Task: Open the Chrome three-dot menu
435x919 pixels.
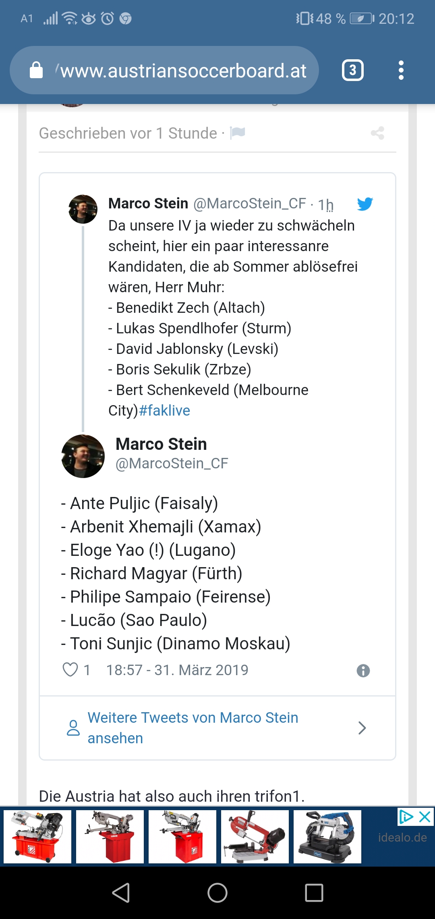Action: pyautogui.click(x=401, y=71)
